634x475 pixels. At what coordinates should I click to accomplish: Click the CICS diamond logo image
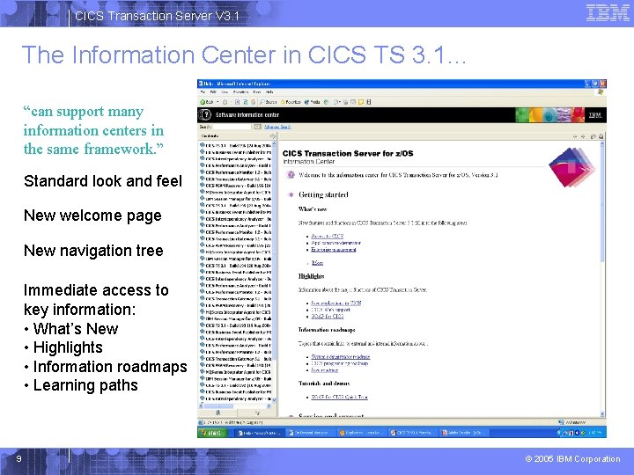click(x=571, y=167)
